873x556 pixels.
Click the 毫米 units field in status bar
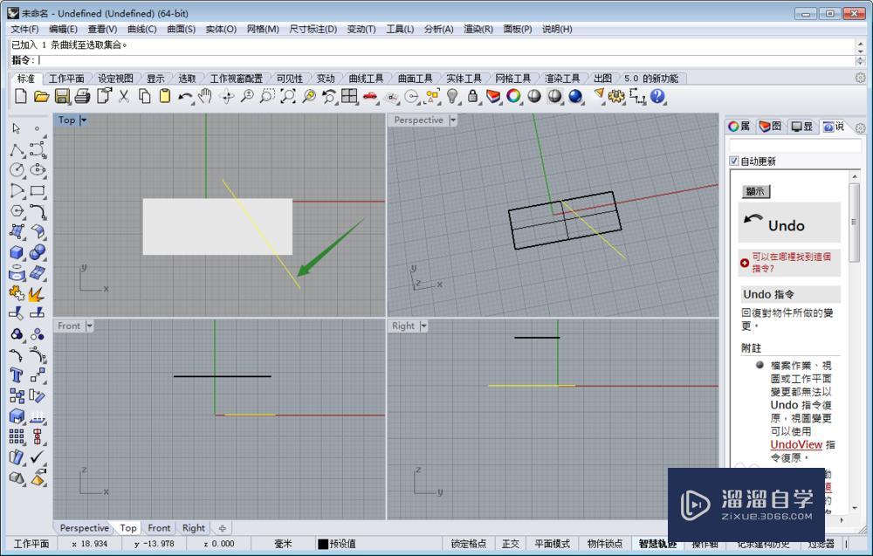click(x=283, y=544)
